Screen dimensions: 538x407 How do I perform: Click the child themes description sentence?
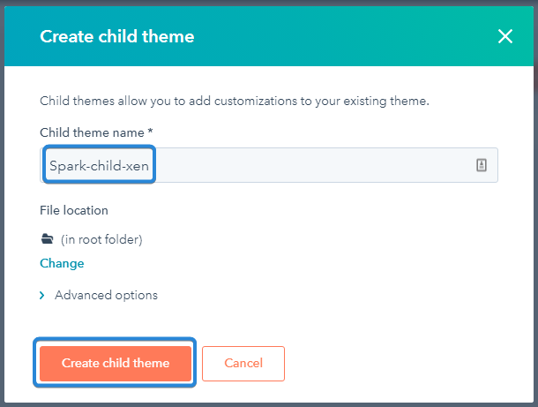235,101
